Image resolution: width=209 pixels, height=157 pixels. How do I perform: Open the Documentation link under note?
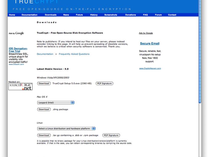[x=45, y=54]
